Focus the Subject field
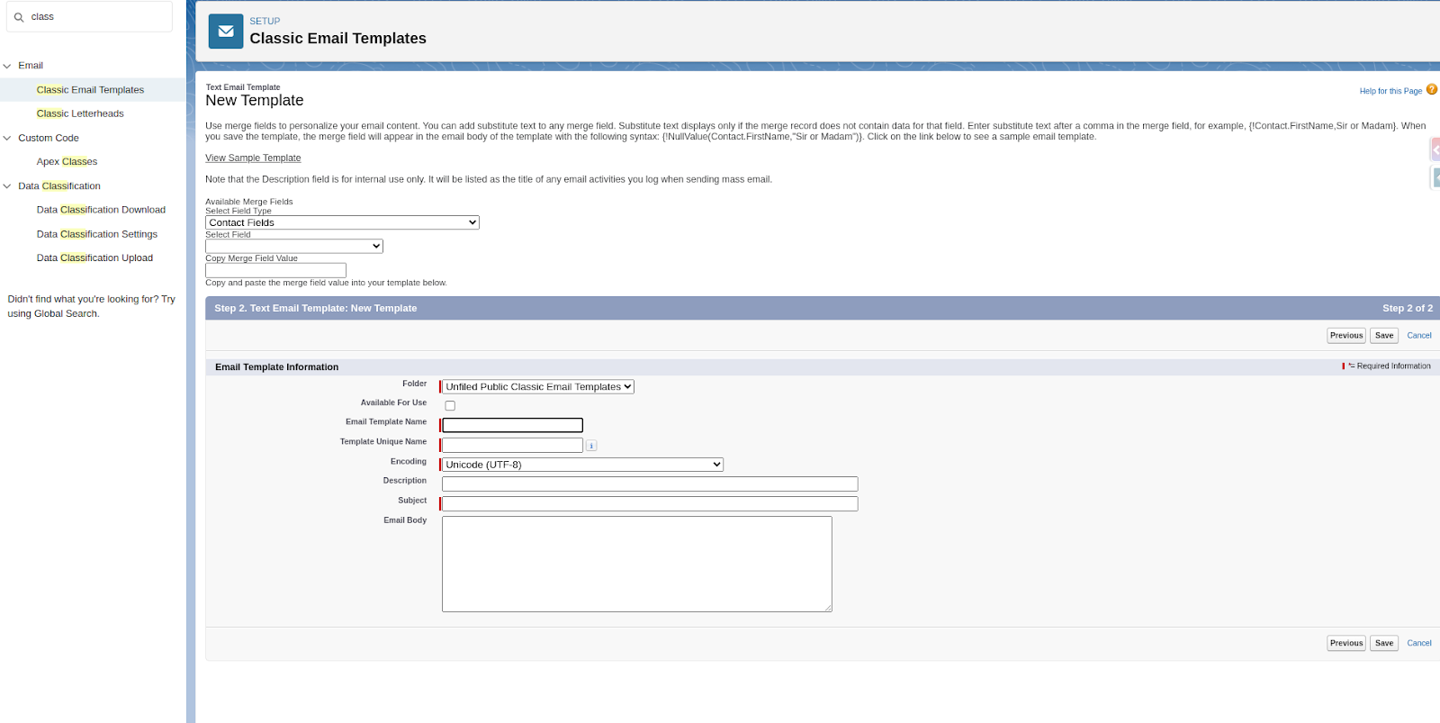Image resolution: width=1440 pixels, height=723 pixels. pyautogui.click(x=650, y=504)
